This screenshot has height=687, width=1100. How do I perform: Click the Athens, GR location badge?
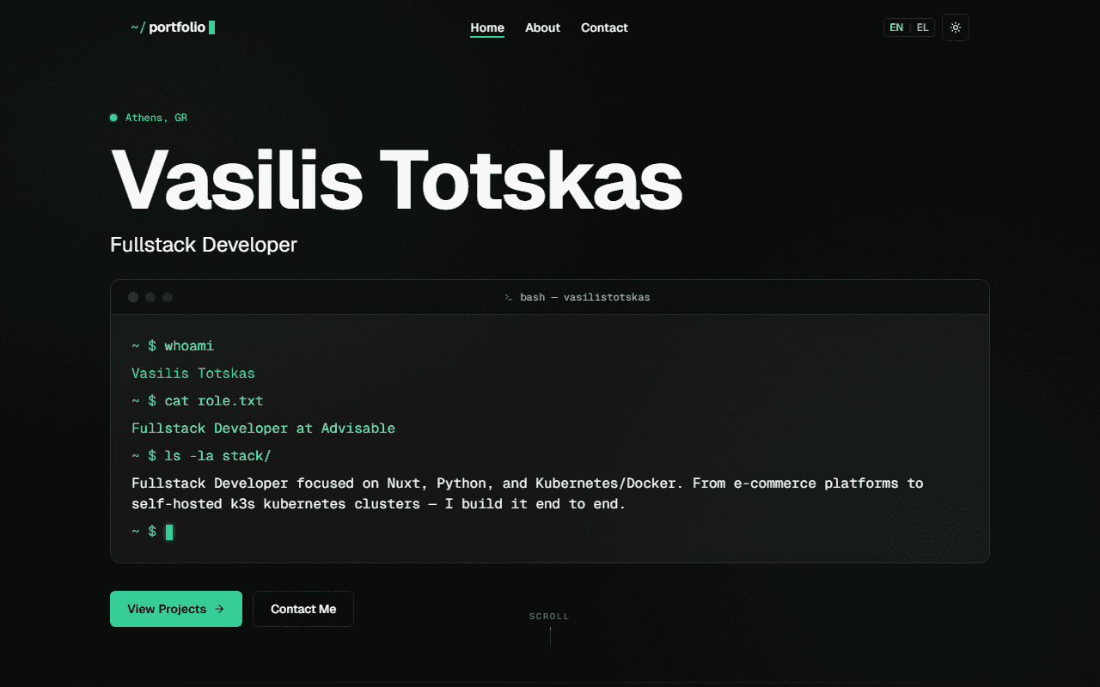(149, 117)
